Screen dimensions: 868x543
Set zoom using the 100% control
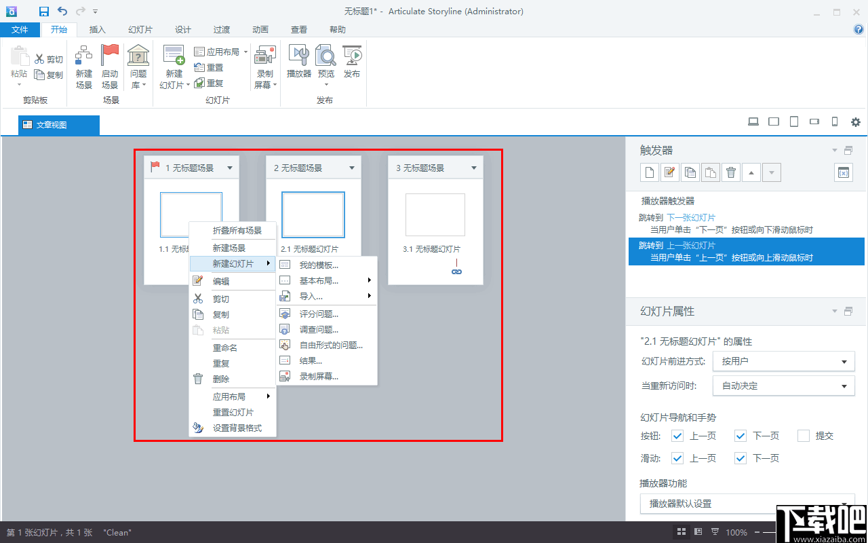pyautogui.click(x=736, y=532)
